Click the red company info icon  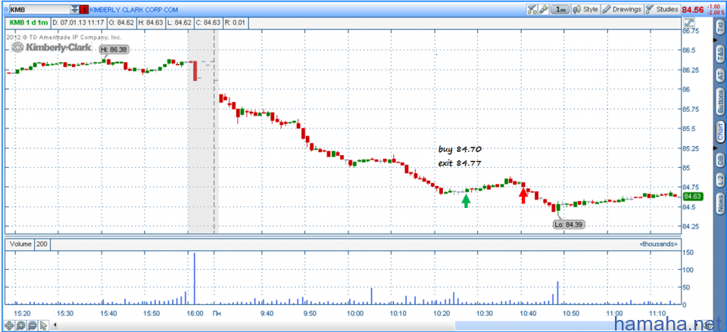click(x=85, y=9)
